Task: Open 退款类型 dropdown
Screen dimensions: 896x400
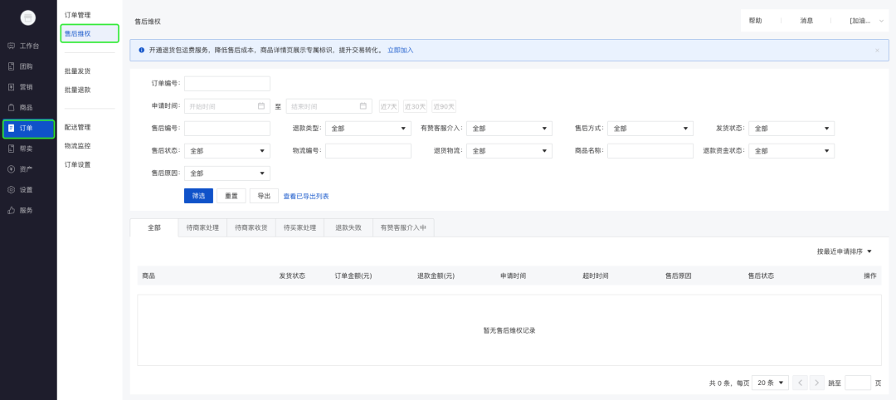Action: point(368,129)
